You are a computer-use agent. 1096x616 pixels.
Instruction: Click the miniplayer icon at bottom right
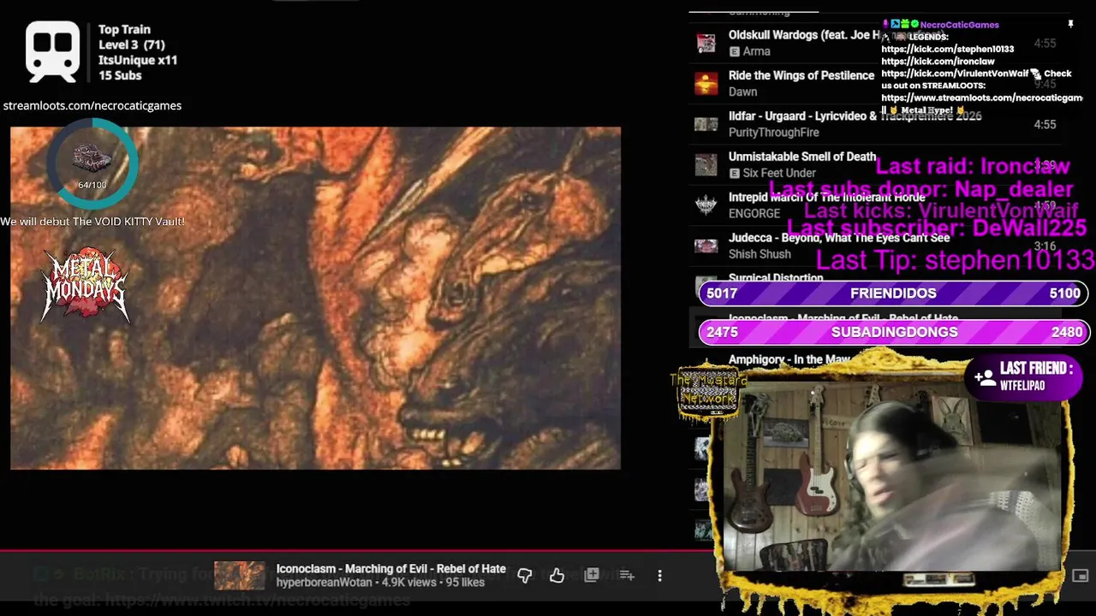click(1081, 576)
